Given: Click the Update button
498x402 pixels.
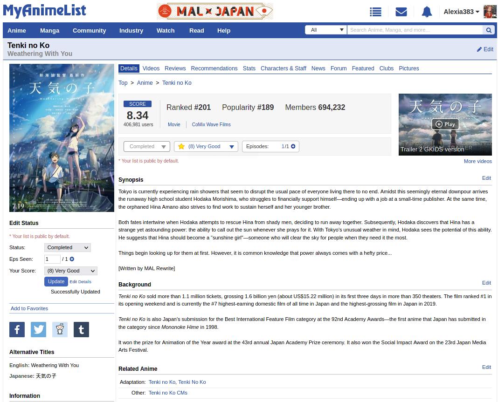Looking at the screenshot, I should tap(56, 281).
